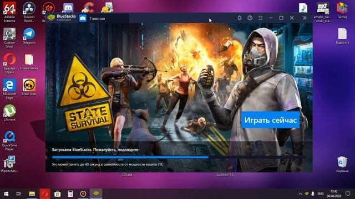The width and height of the screenshot is (355, 199).
Task: Open the screen recorder taskbar icon
Action: (x=83, y=193)
